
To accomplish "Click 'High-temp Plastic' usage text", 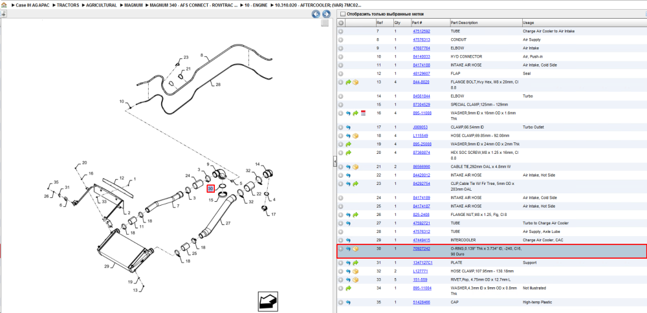I will click(537, 302).
